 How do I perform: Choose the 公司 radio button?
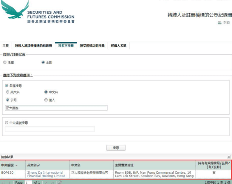7,100
